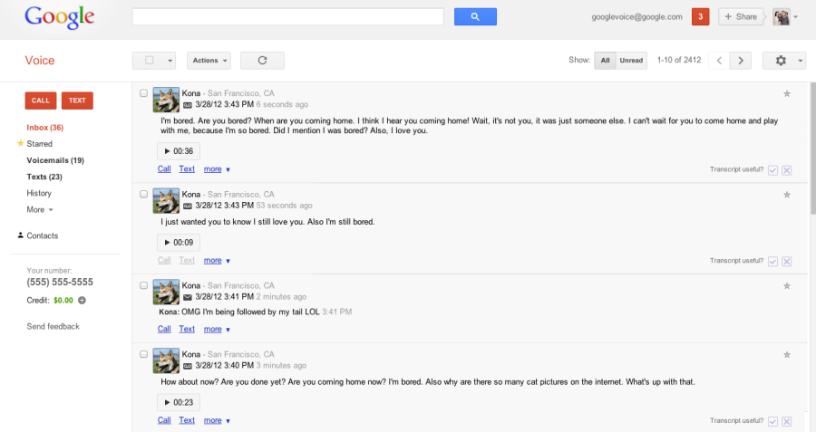Open the settings gear menu
The height and width of the screenshot is (432, 816).
(783, 61)
